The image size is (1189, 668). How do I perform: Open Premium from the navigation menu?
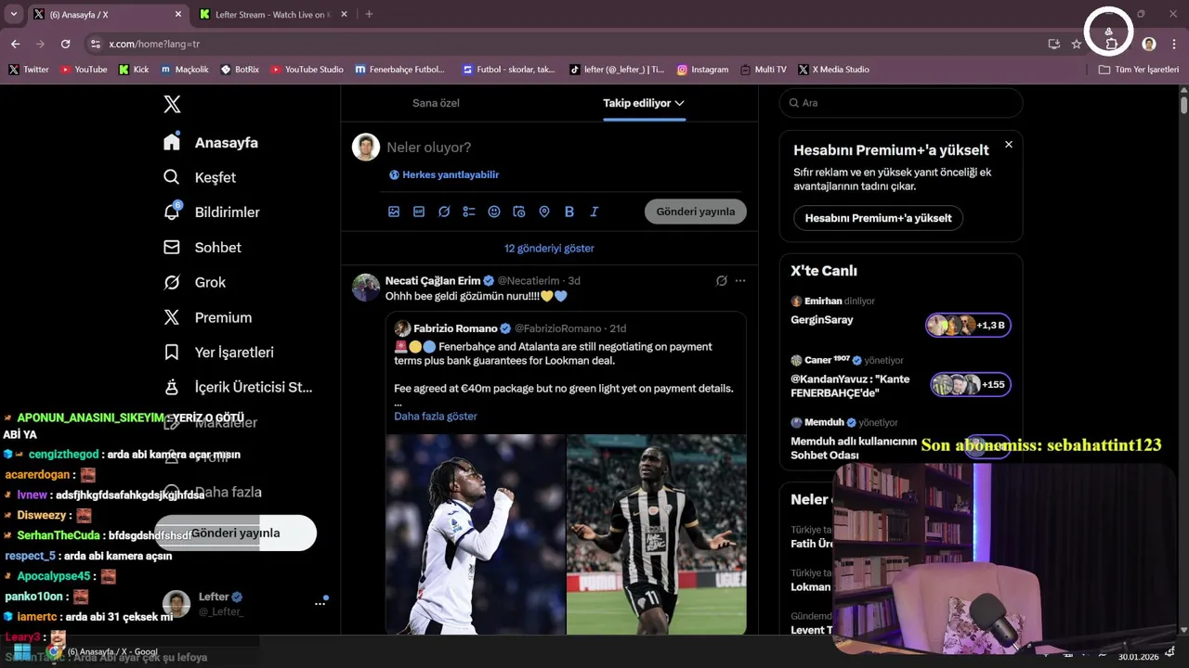[x=206, y=317]
